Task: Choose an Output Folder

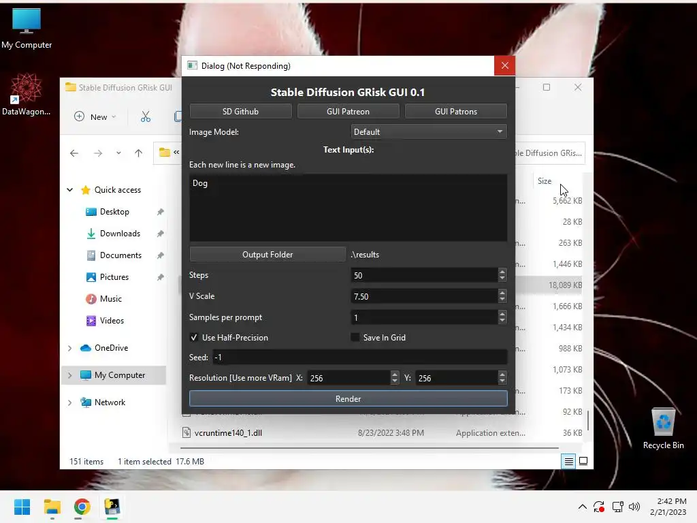Action: pyautogui.click(x=268, y=255)
